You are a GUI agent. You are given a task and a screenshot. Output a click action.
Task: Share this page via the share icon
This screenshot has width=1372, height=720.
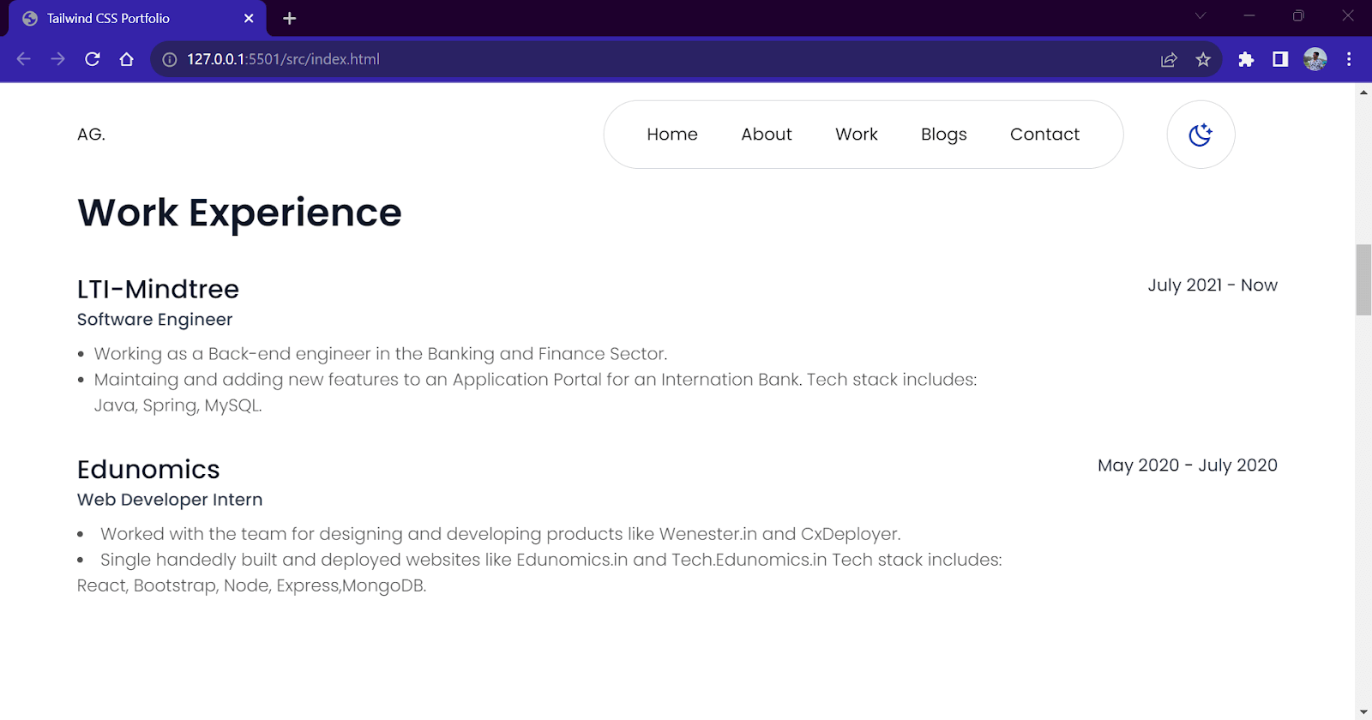point(1169,59)
